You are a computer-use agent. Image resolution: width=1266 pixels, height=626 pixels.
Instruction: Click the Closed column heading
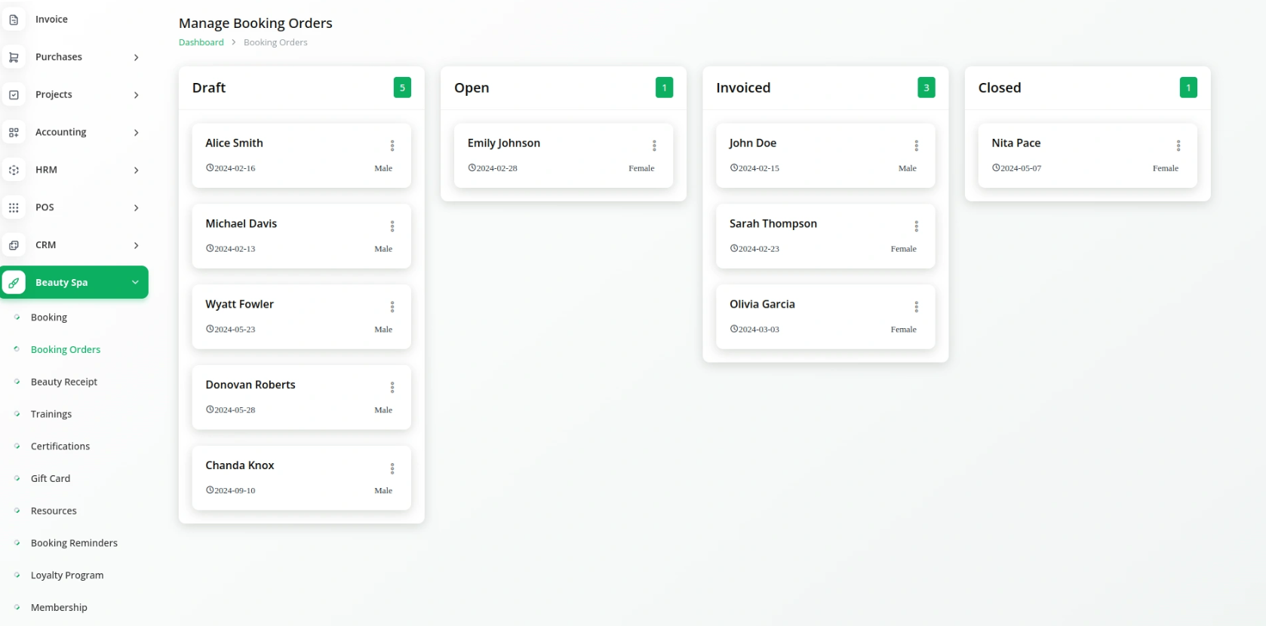click(1000, 88)
